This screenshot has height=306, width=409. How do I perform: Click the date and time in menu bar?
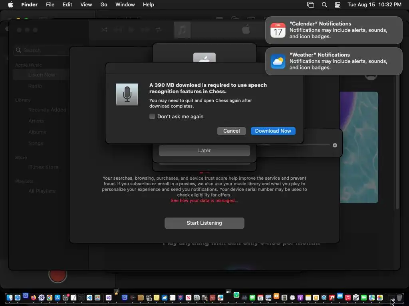pos(374,5)
